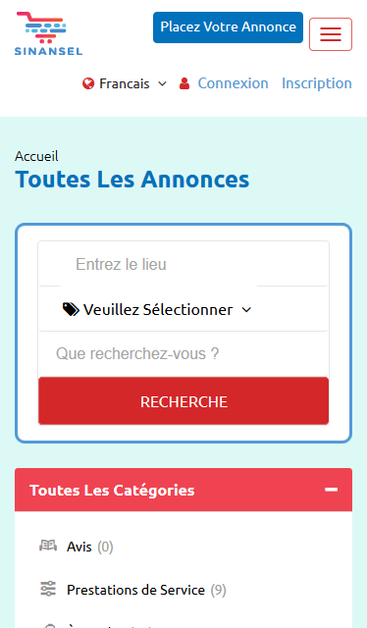Click the red RECHERCHE button
This screenshot has height=628, width=367.
[x=183, y=401]
